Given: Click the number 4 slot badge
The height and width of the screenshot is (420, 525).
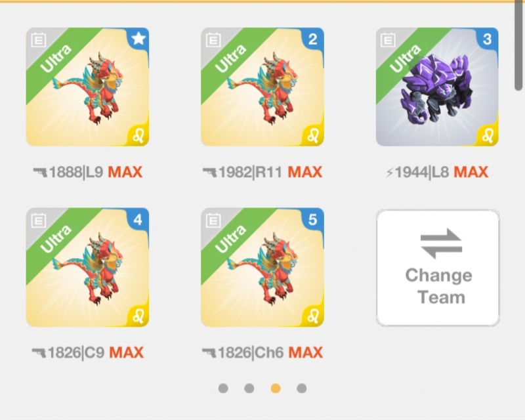Looking at the screenshot, I should point(138,219).
